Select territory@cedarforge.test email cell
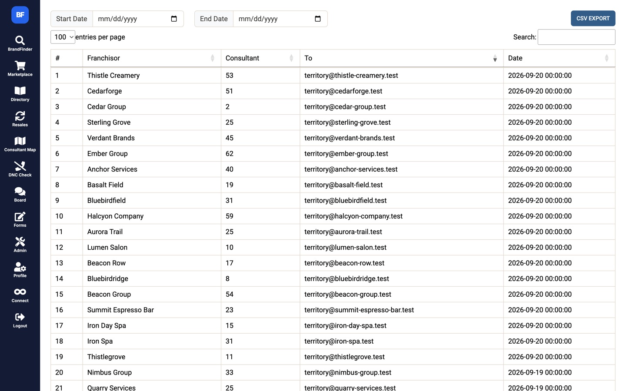Image resolution: width=626 pixels, height=391 pixels. point(402,91)
